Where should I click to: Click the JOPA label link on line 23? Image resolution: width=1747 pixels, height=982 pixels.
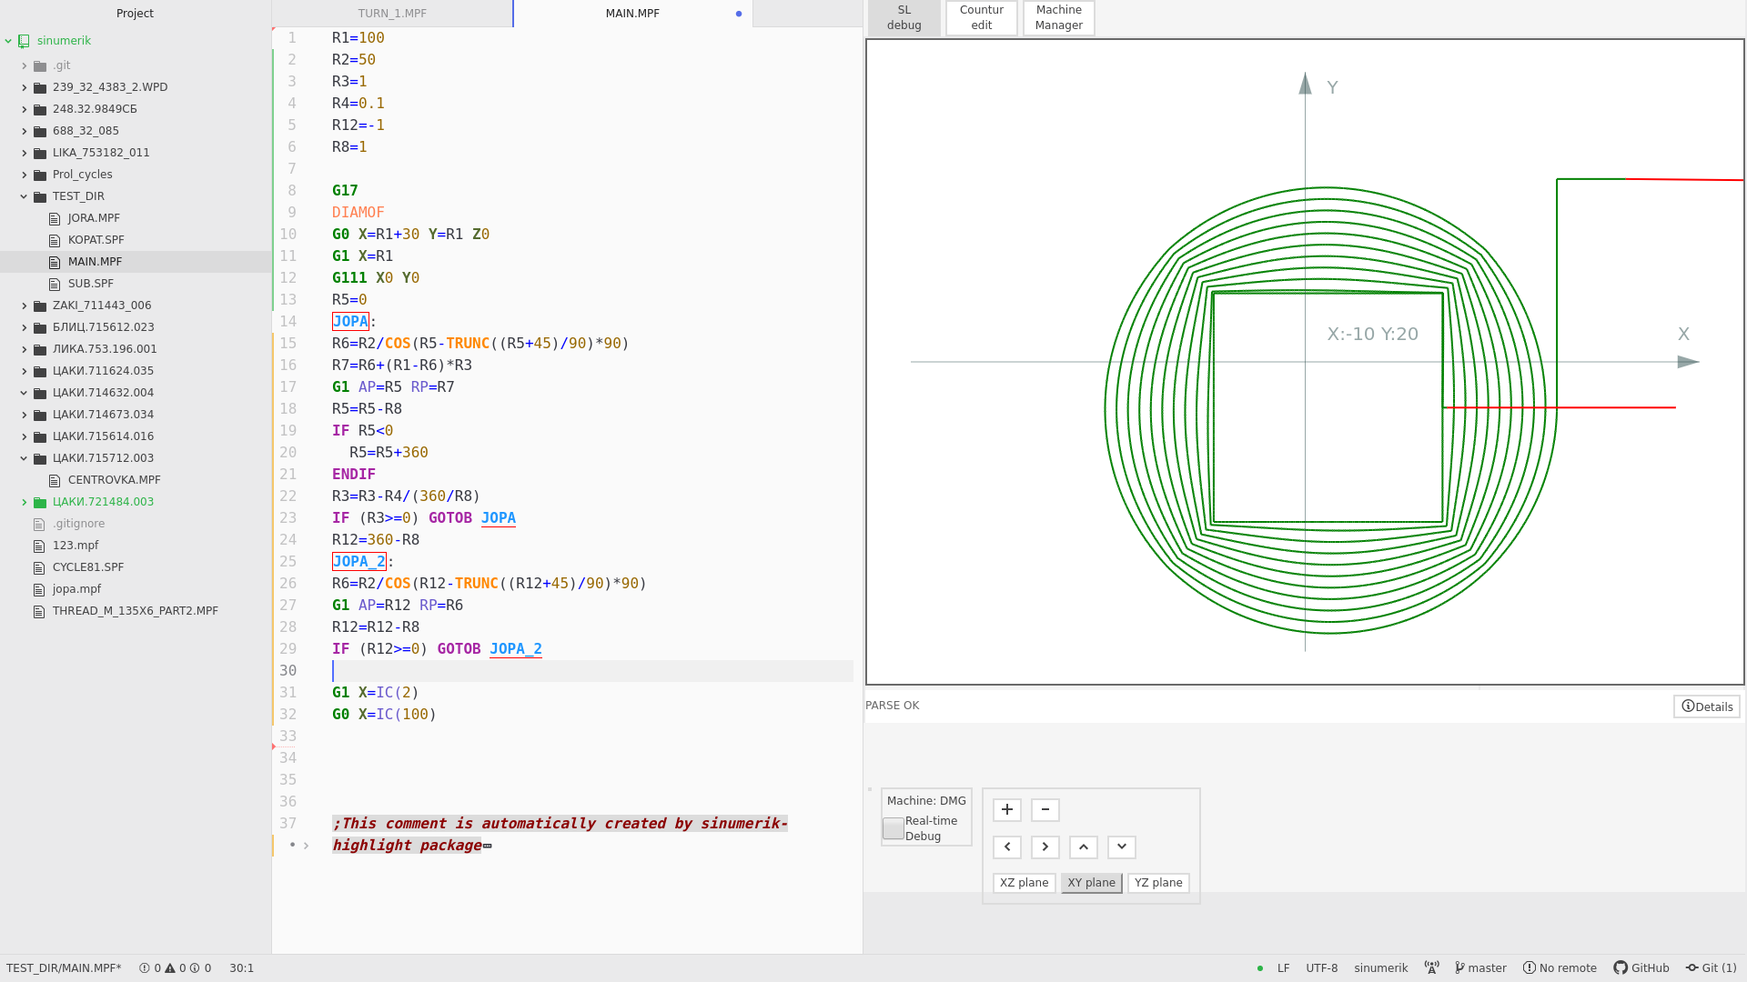click(x=499, y=518)
